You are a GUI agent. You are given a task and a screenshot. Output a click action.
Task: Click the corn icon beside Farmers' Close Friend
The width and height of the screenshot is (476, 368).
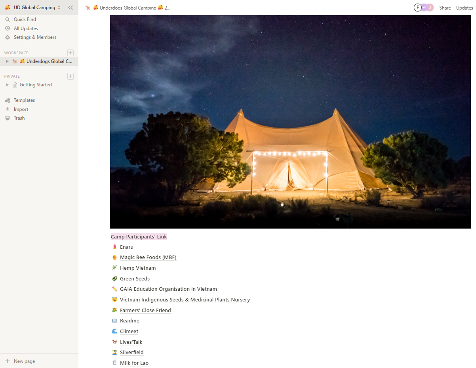pyautogui.click(x=114, y=311)
